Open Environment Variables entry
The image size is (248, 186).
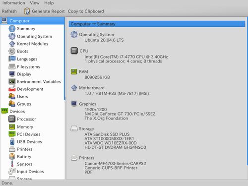pyautogui.click(x=39, y=81)
